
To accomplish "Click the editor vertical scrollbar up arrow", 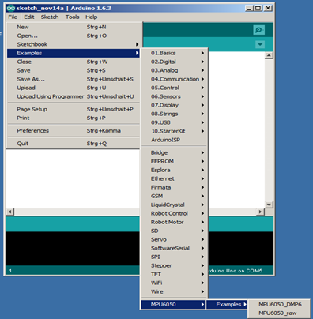I will 269,55.
